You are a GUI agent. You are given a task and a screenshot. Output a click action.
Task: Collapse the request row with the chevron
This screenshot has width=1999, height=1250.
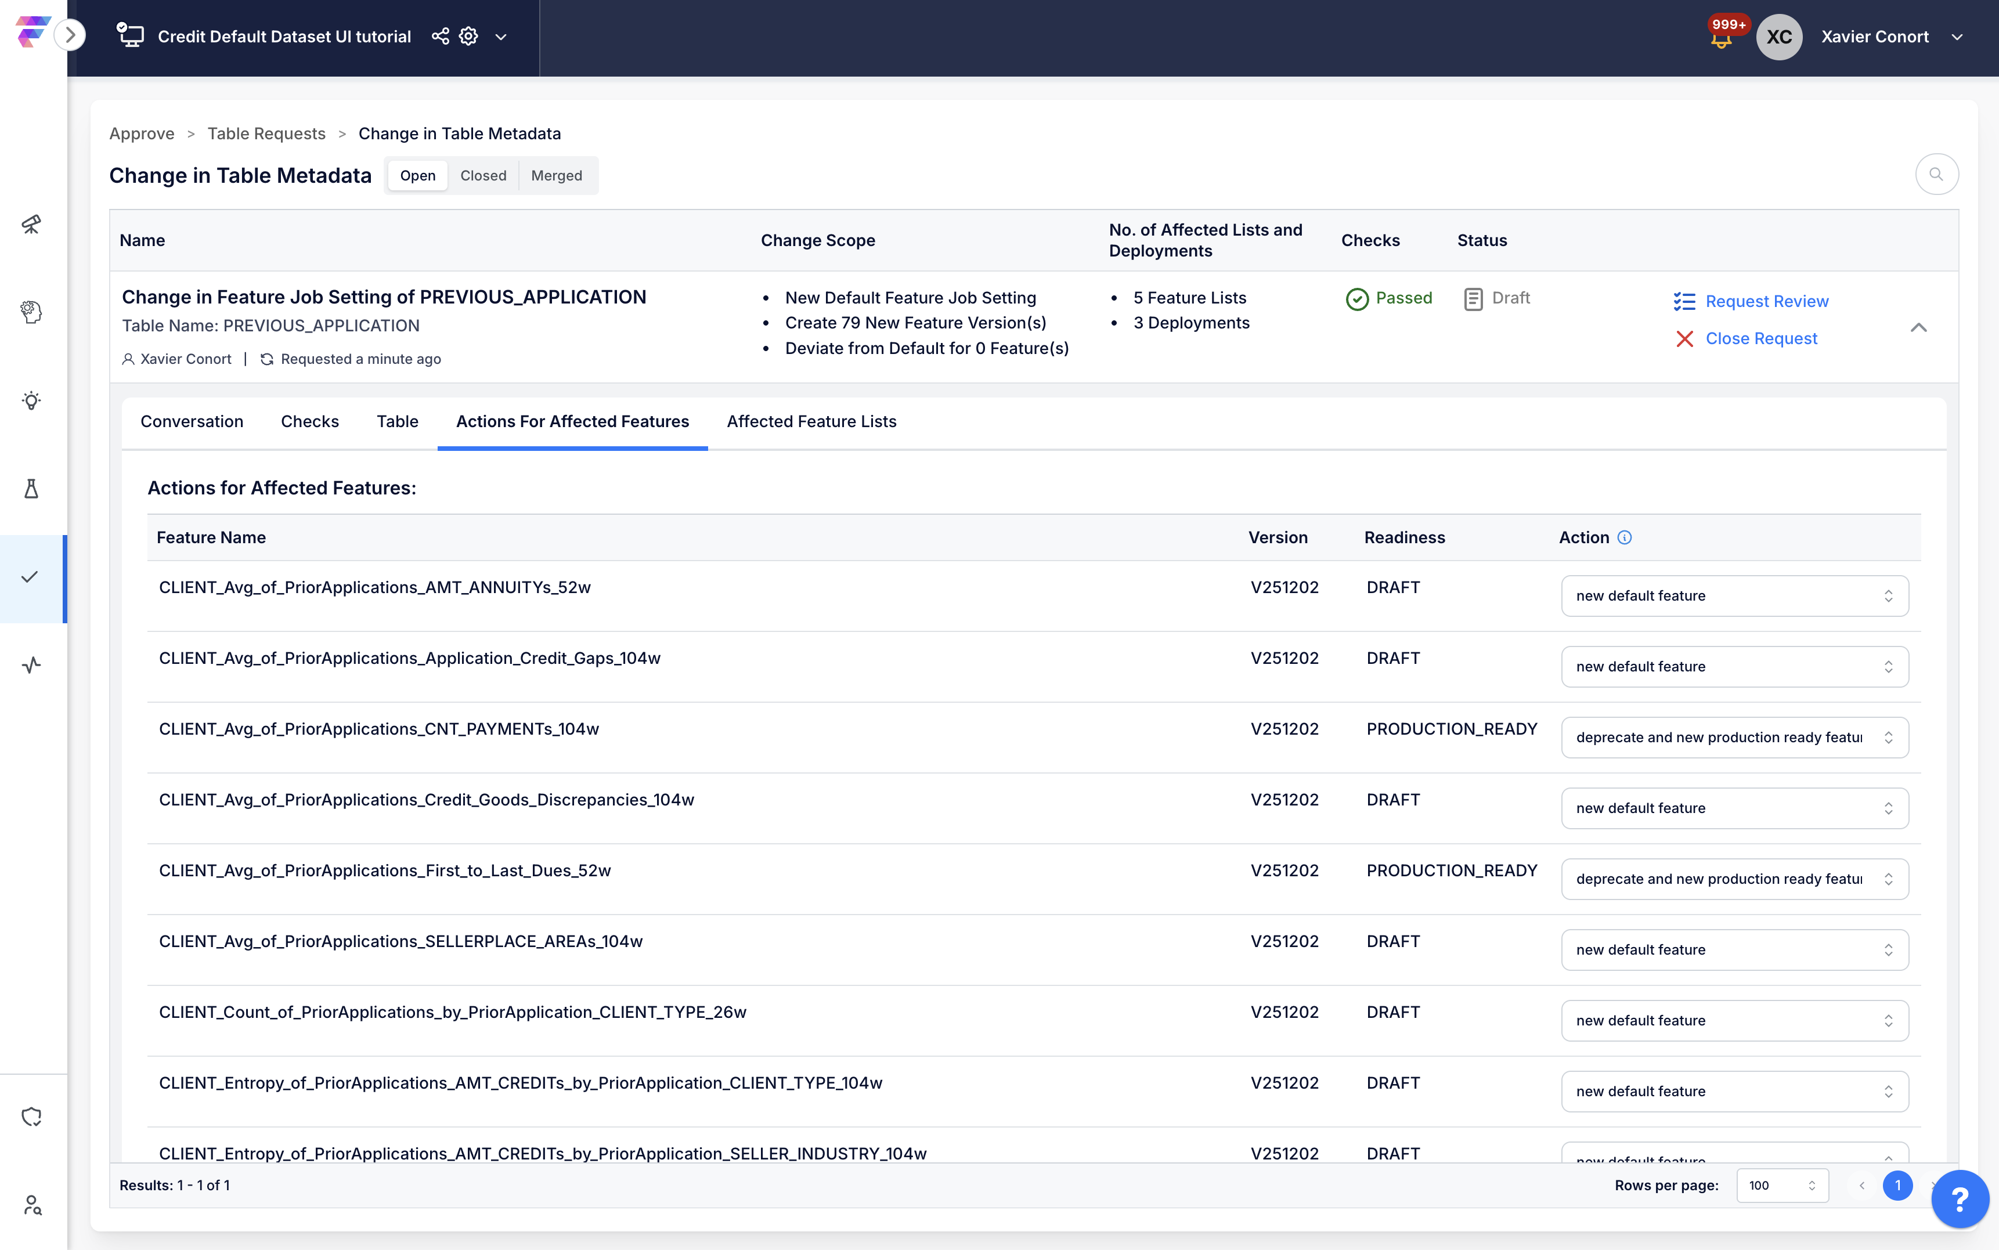(x=1918, y=328)
